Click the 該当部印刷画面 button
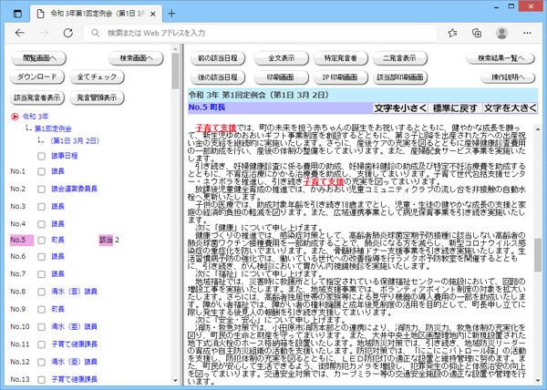Image resolution: width=547 pixels, height=390 pixels. click(400, 77)
